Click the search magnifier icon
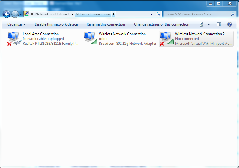The width and height of the screenshot is (239, 168). (x=232, y=14)
